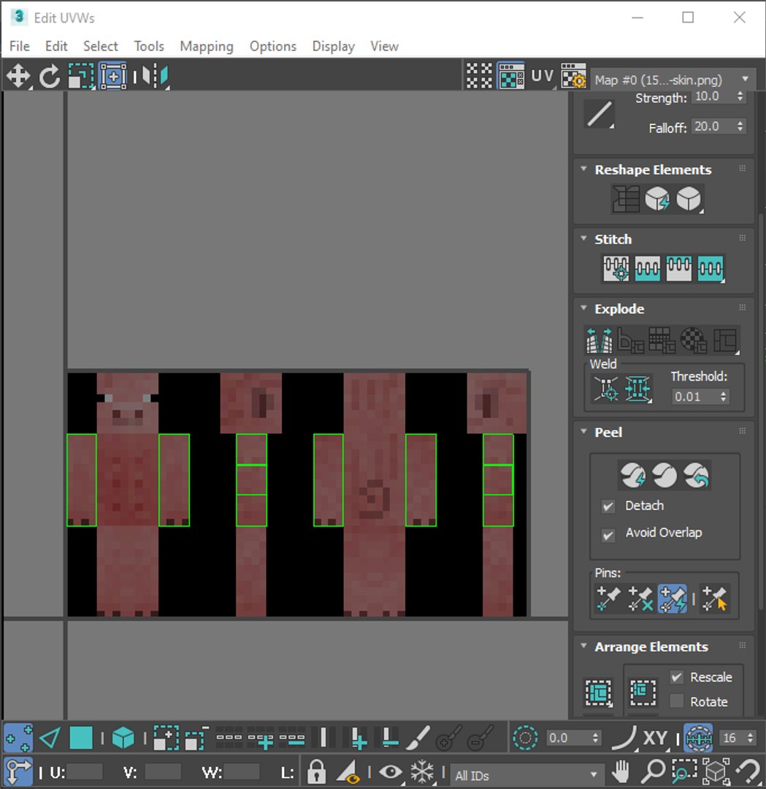
Task: Open Map #0 skin.png texture dropdown
Action: pos(673,80)
